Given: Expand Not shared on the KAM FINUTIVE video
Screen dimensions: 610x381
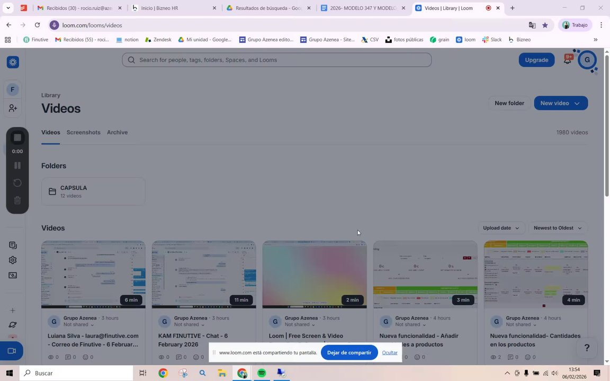Looking at the screenshot, I should pyautogui.click(x=189, y=324).
